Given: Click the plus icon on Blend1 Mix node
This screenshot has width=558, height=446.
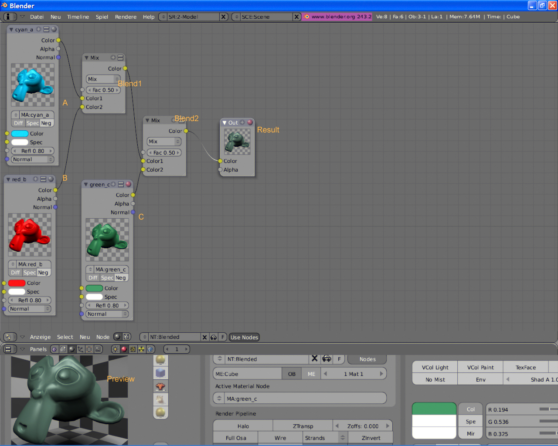Looking at the screenshot, I should (113, 57).
